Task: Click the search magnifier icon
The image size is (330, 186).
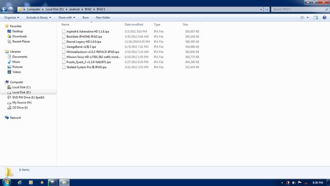Action: [327, 9]
